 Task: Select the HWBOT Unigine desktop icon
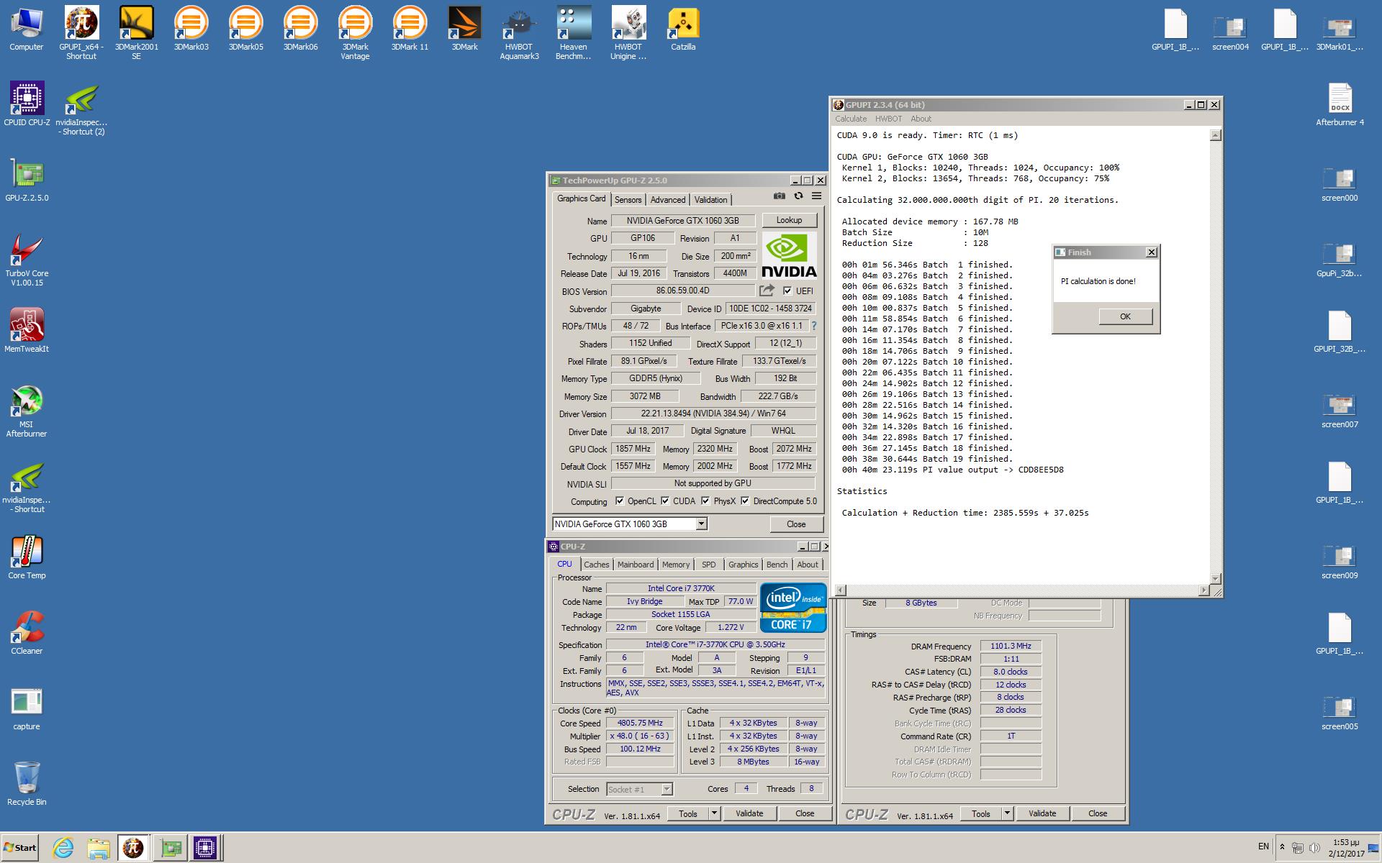628,32
